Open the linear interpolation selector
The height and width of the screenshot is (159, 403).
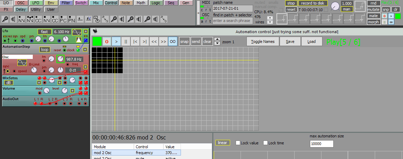pyautogui.click(x=222, y=143)
